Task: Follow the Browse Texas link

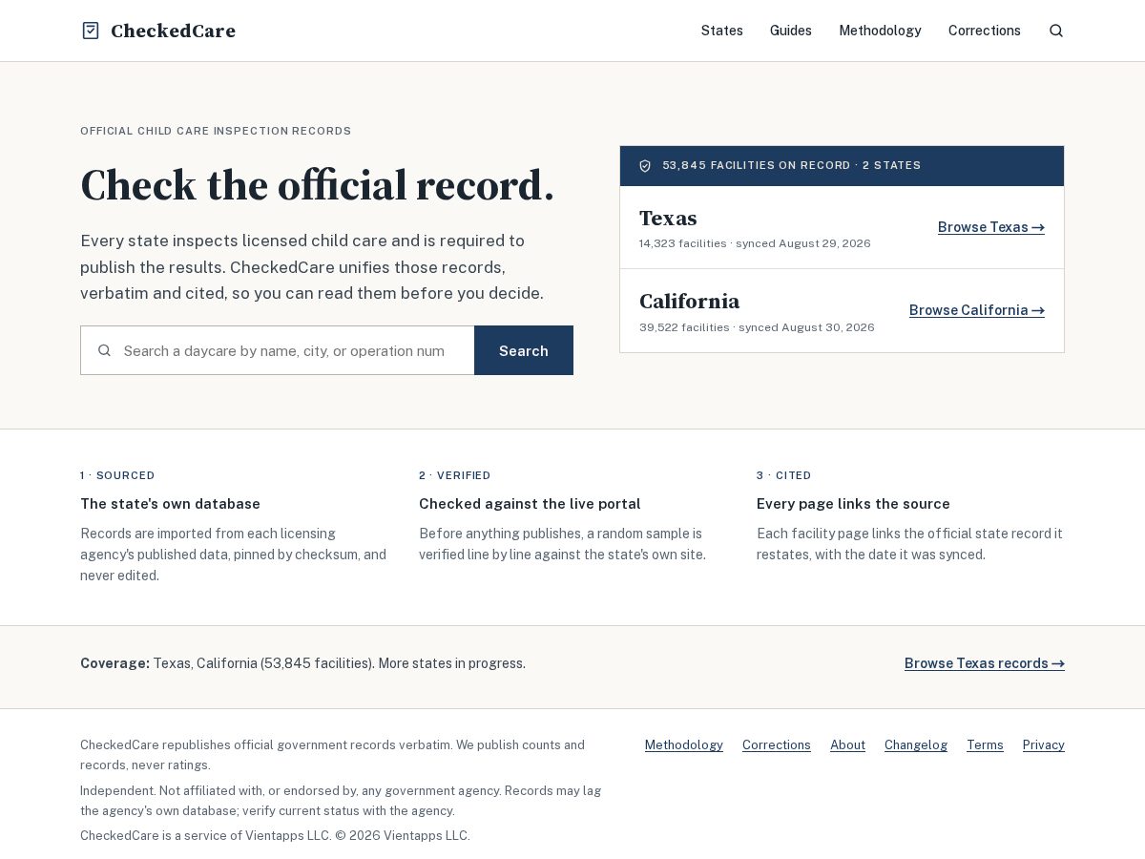Action: click(x=991, y=227)
